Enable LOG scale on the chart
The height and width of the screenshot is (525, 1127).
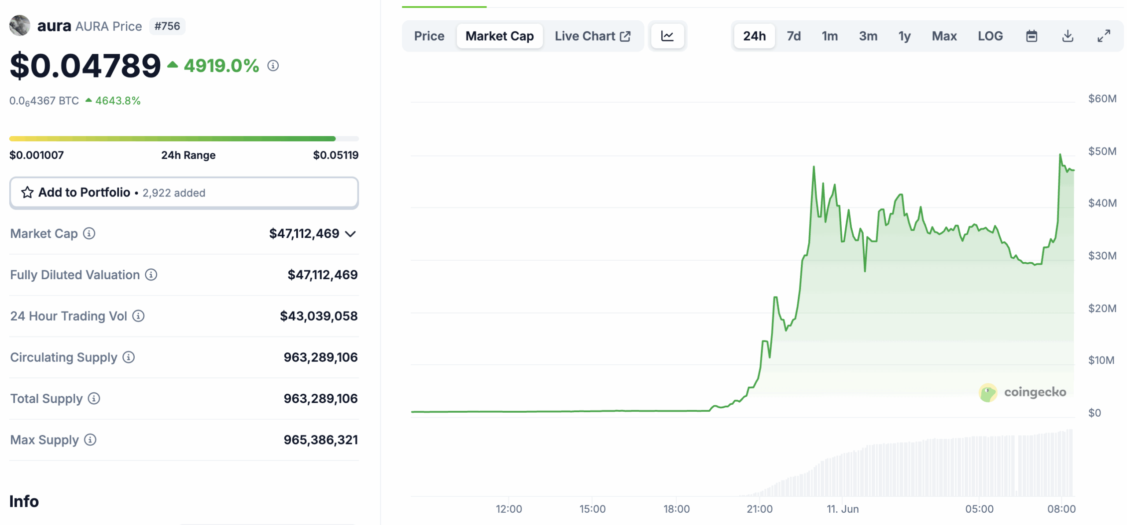pyautogui.click(x=990, y=36)
